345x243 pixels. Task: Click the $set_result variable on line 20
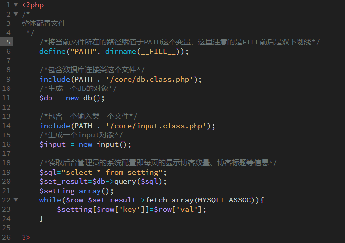[x=63, y=181]
